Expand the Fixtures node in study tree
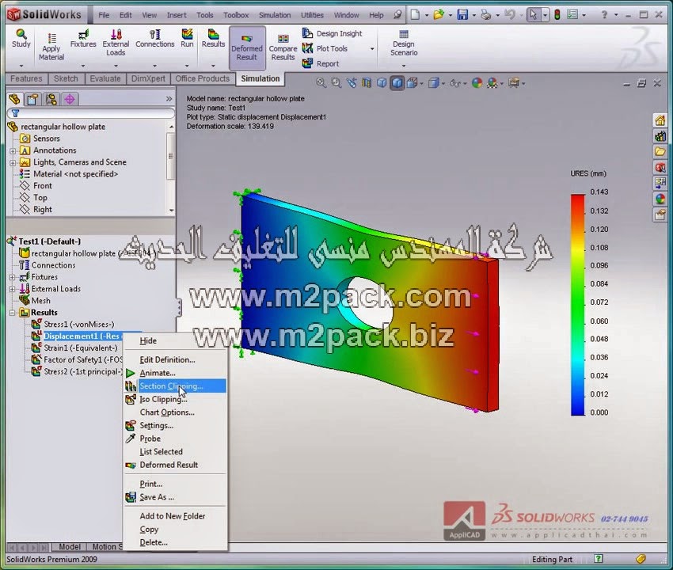The width and height of the screenshot is (673, 570). coord(12,277)
